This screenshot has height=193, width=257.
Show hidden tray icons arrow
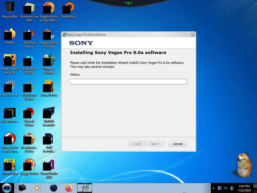213,188
